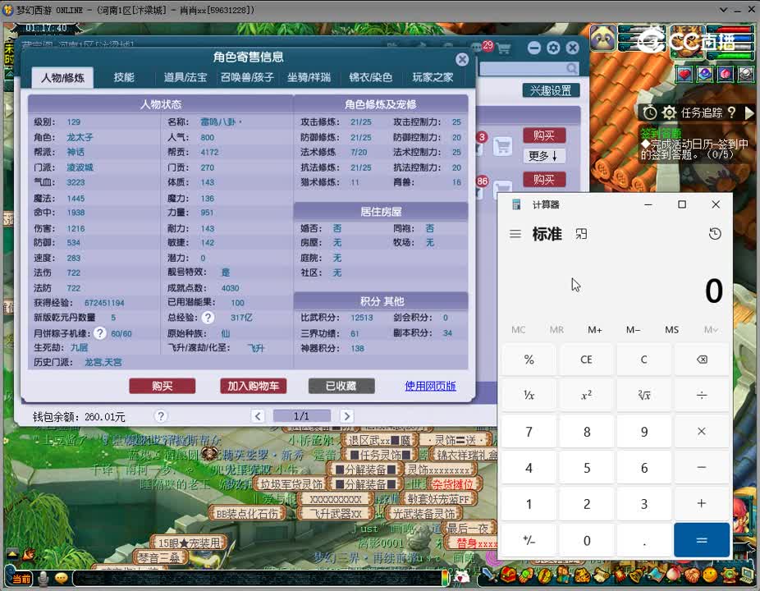Click calculator digit 5

[587, 467]
